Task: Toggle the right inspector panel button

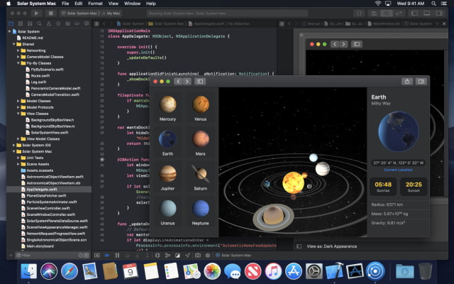Action: click(x=421, y=81)
